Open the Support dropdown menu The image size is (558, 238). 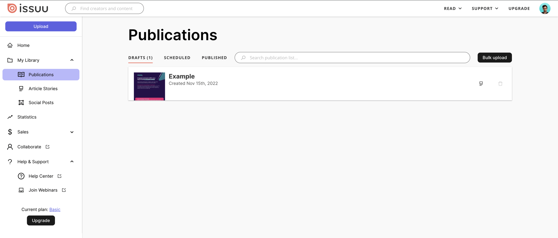click(x=485, y=8)
